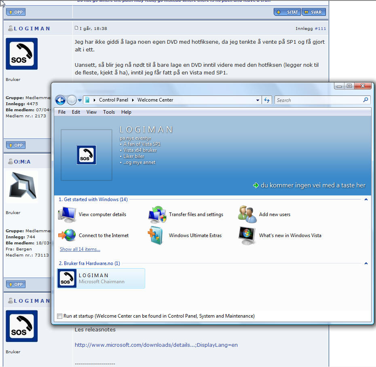Click the Transfer files and settings icon

click(x=157, y=214)
